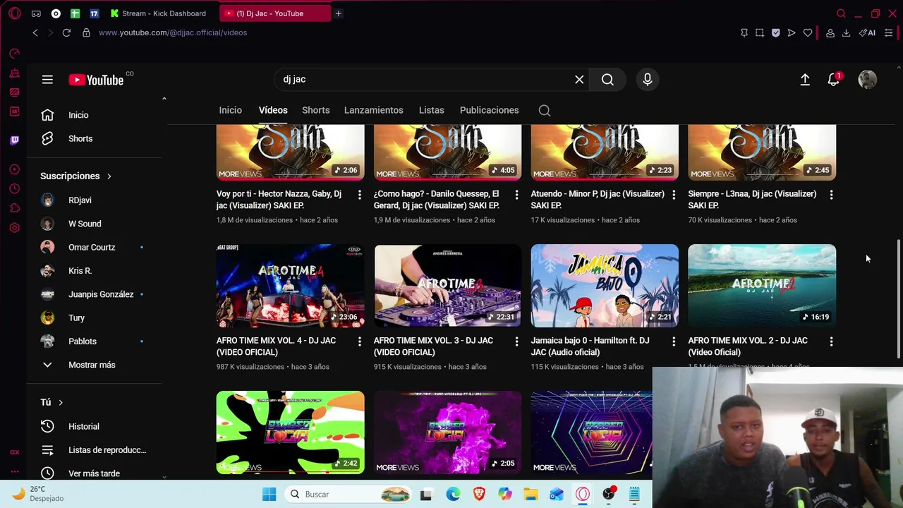Open the channel Shorts tab
Image resolution: width=903 pixels, height=508 pixels.
click(x=316, y=110)
